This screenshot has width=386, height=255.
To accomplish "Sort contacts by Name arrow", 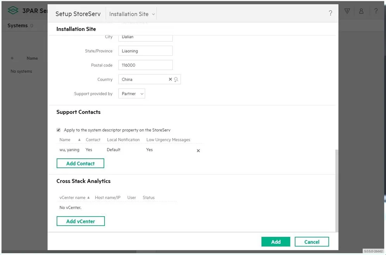I will point(79,140).
